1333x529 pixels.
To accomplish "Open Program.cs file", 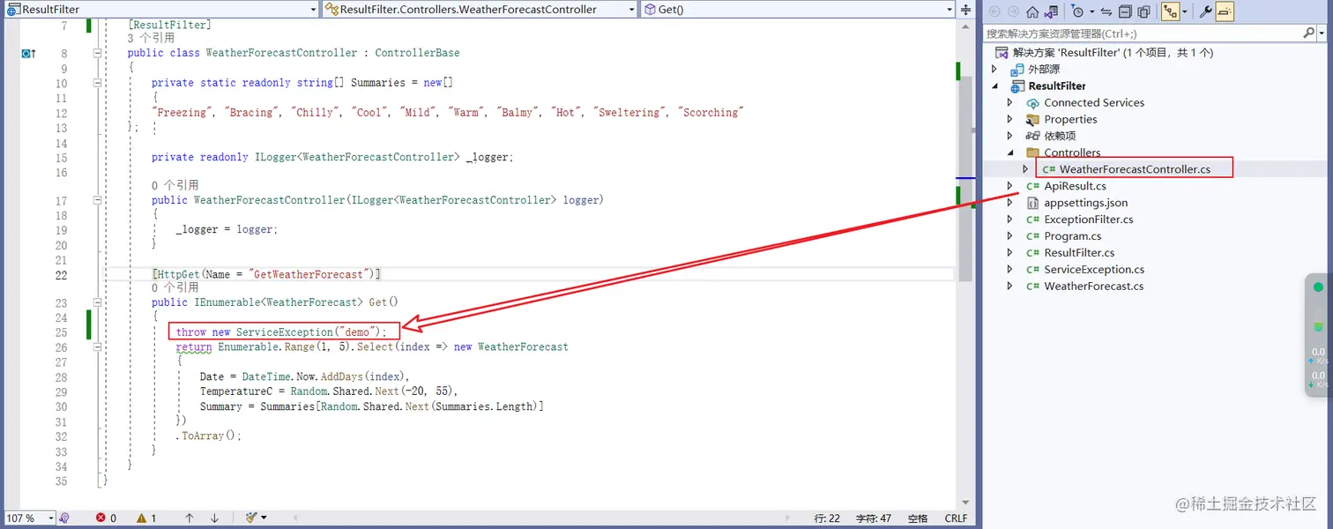I will click(1072, 236).
